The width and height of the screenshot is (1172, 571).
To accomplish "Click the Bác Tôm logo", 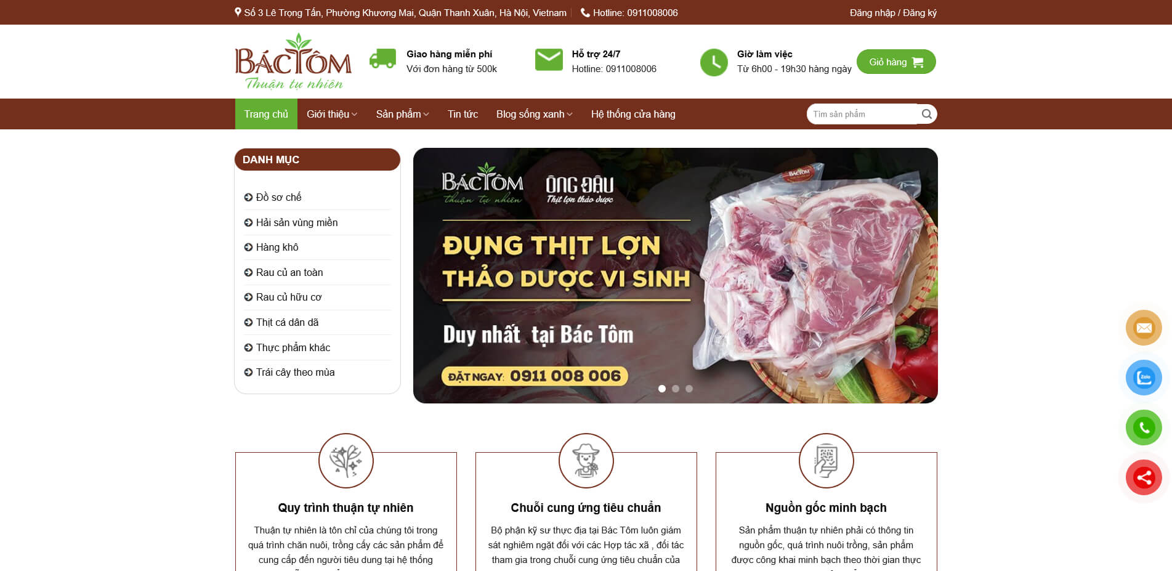I will [293, 62].
